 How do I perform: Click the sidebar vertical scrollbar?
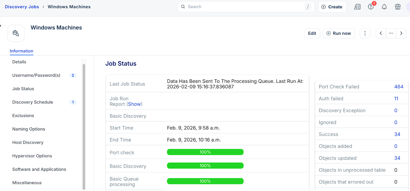84,126
